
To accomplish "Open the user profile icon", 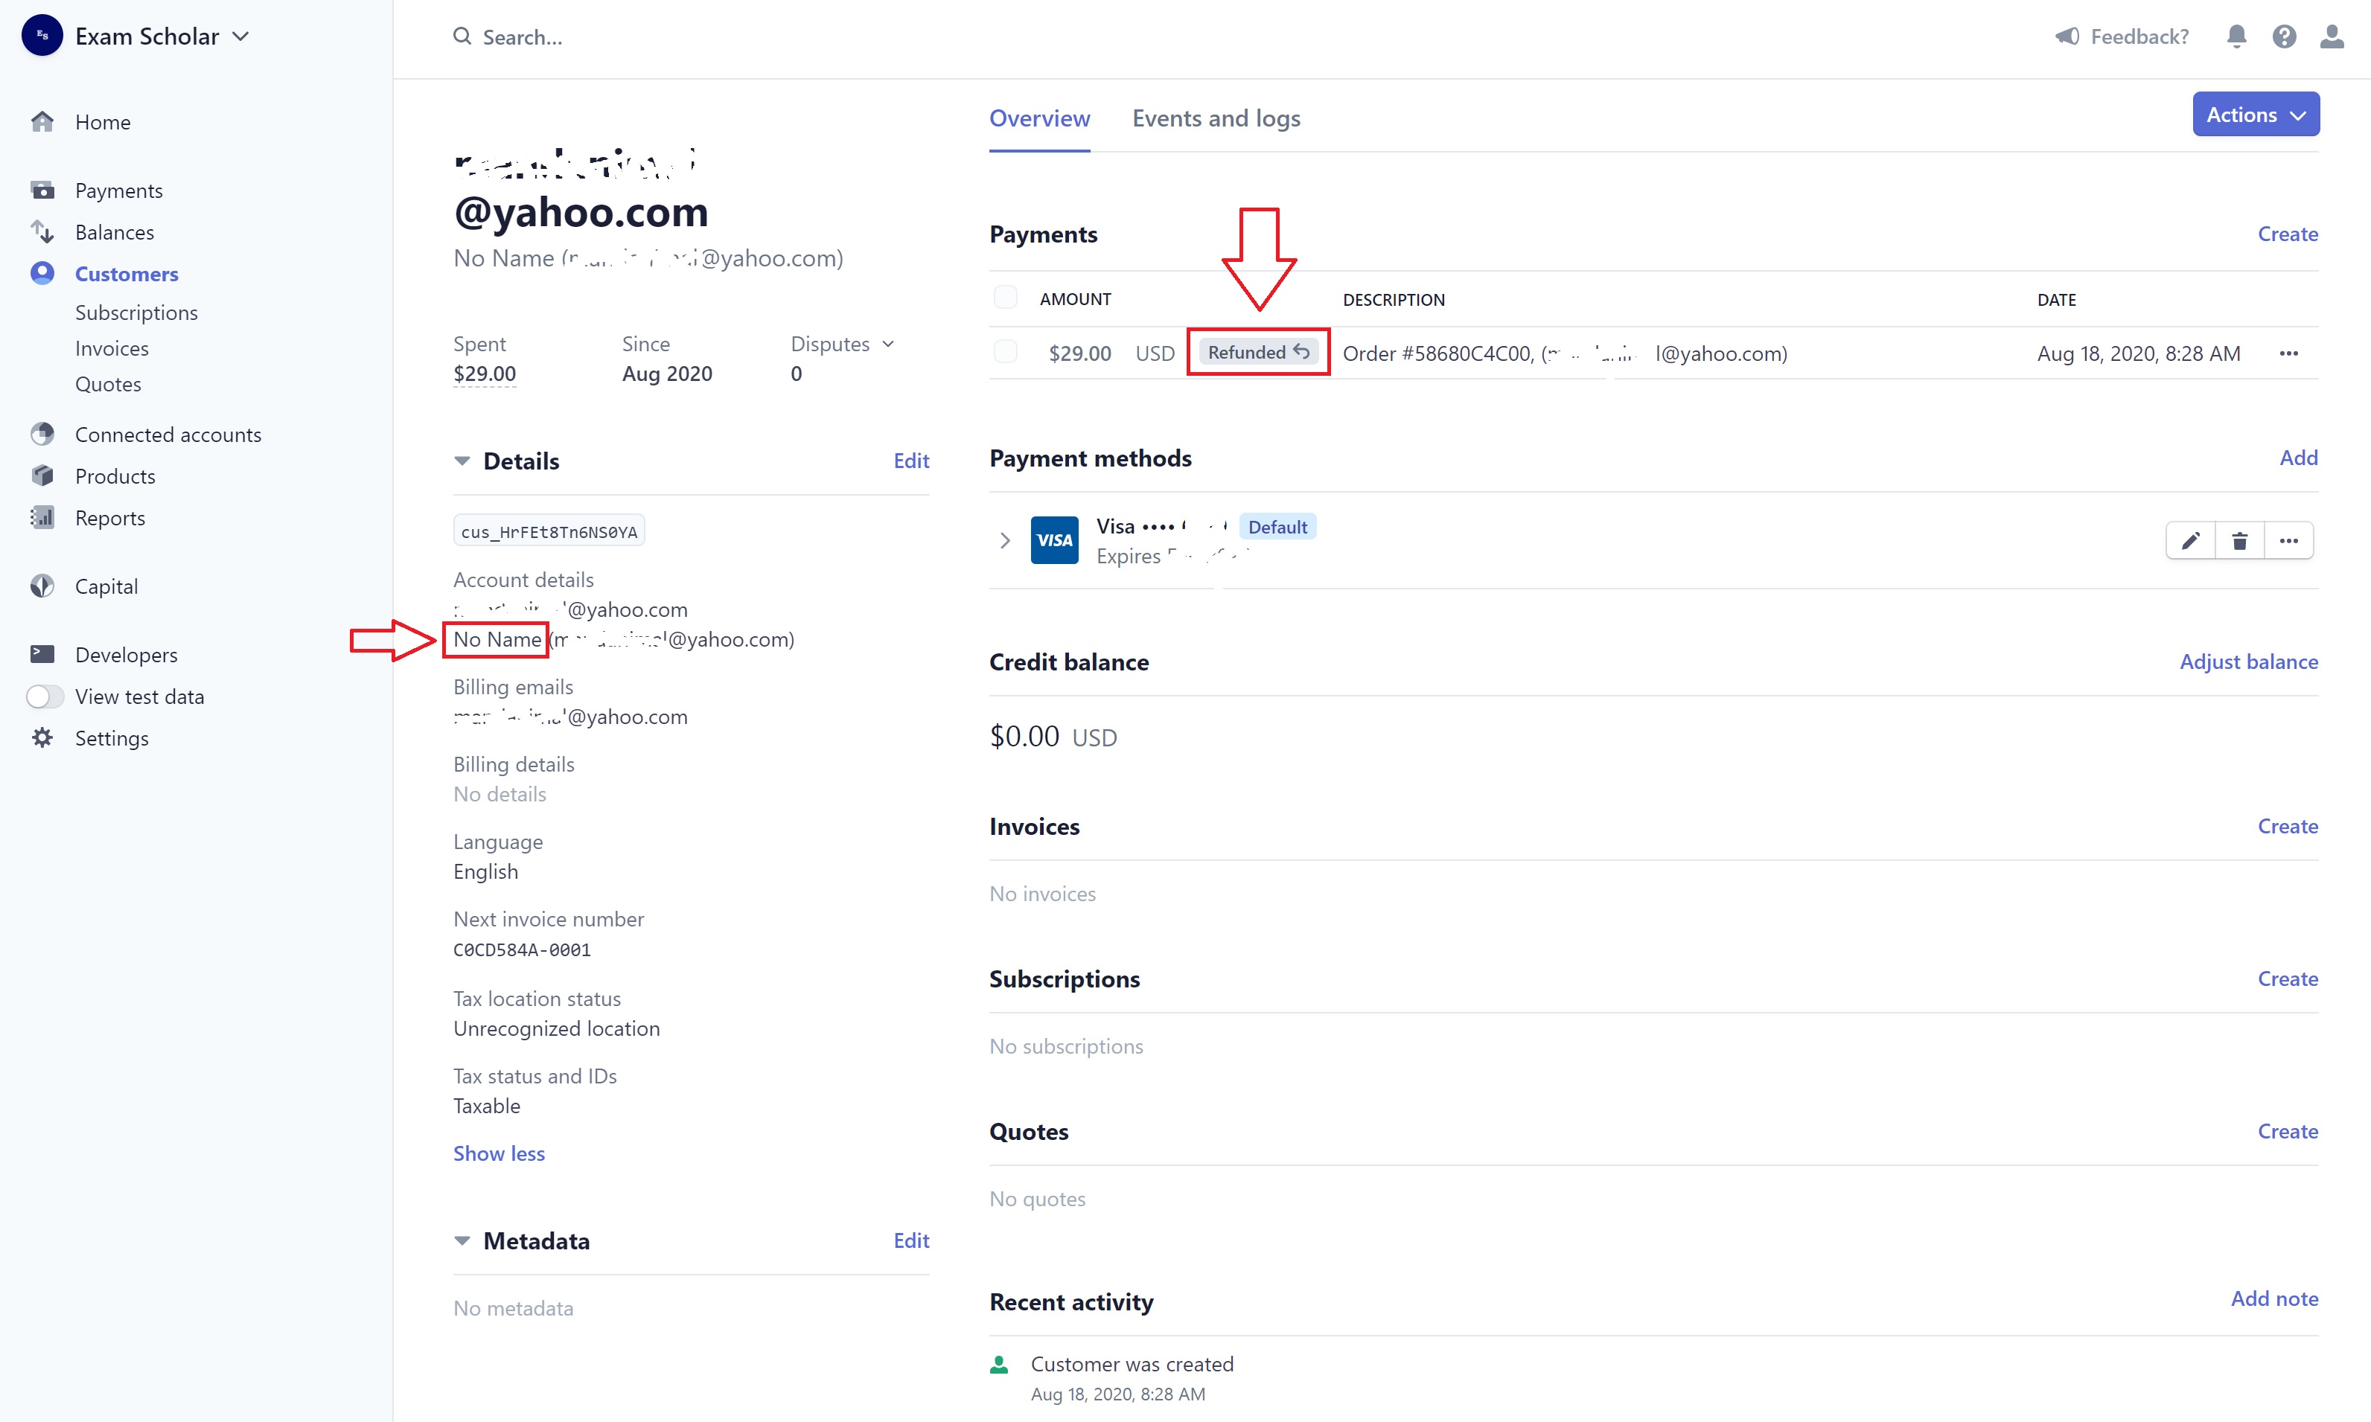I will pyautogui.click(x=2332, y=36).
